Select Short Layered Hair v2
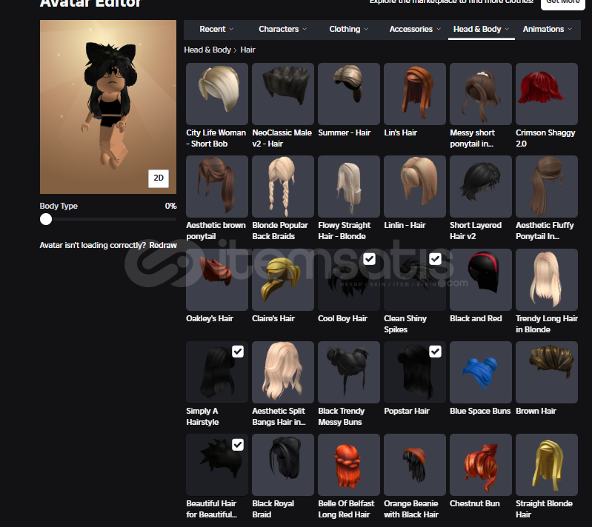592x527 pixels. point(481,187)
